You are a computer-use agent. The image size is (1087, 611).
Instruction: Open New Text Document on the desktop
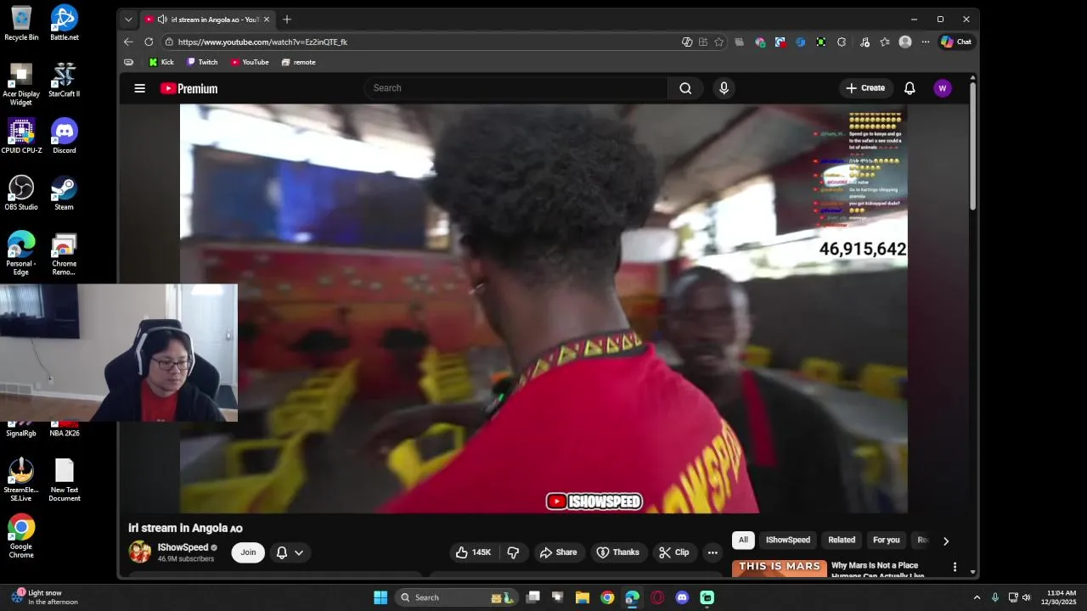tap(65, 480)
